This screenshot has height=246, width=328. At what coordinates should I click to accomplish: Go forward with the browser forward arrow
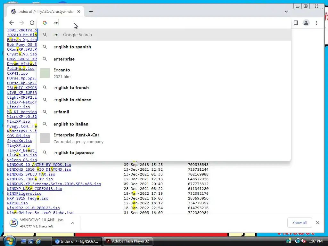click(x=21, y=23)
